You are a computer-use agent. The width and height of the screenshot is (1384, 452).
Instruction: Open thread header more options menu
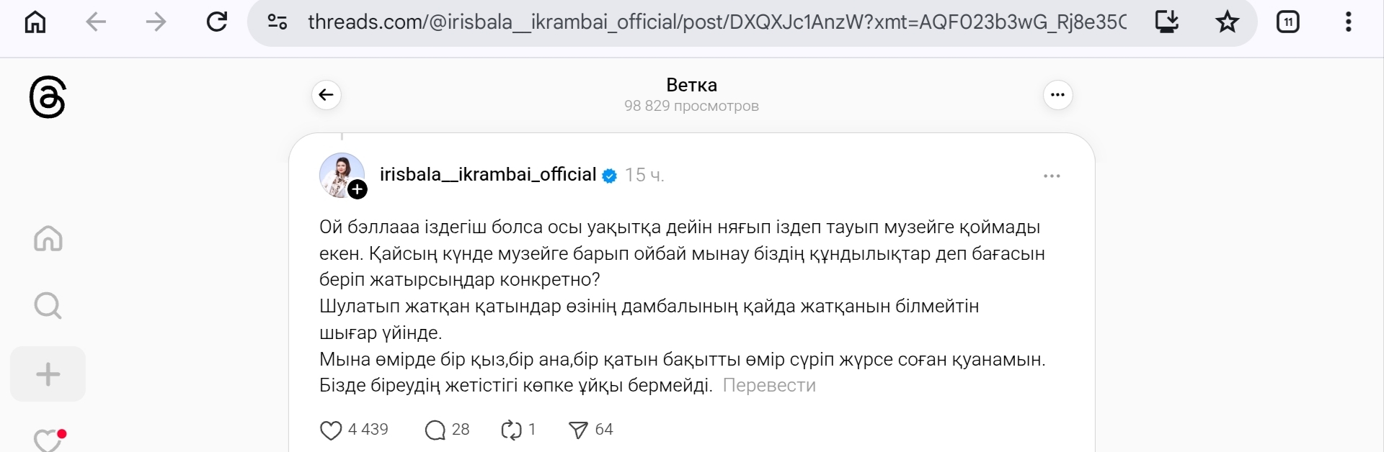[1057, 95]
